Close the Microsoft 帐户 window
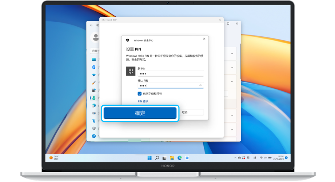This screenshot has width=335, height=182. coord(220,20)
